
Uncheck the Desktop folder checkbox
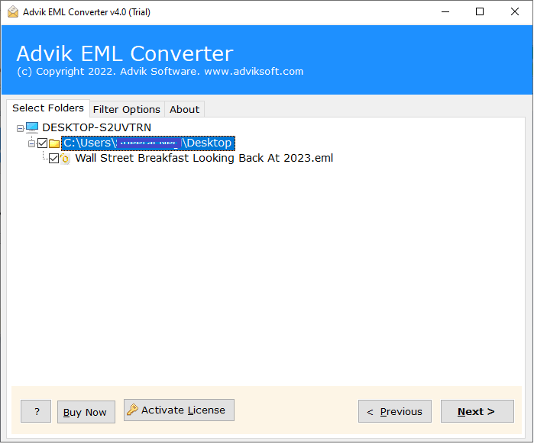[x=42, y=143]
